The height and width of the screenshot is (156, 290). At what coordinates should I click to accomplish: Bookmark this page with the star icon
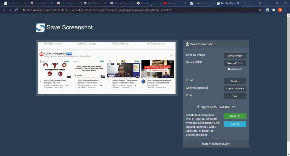pos(260,10)
